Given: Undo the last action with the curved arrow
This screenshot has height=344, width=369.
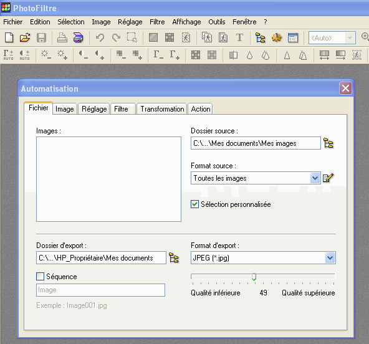Looking at the screenshot, I should click(100, 37).
